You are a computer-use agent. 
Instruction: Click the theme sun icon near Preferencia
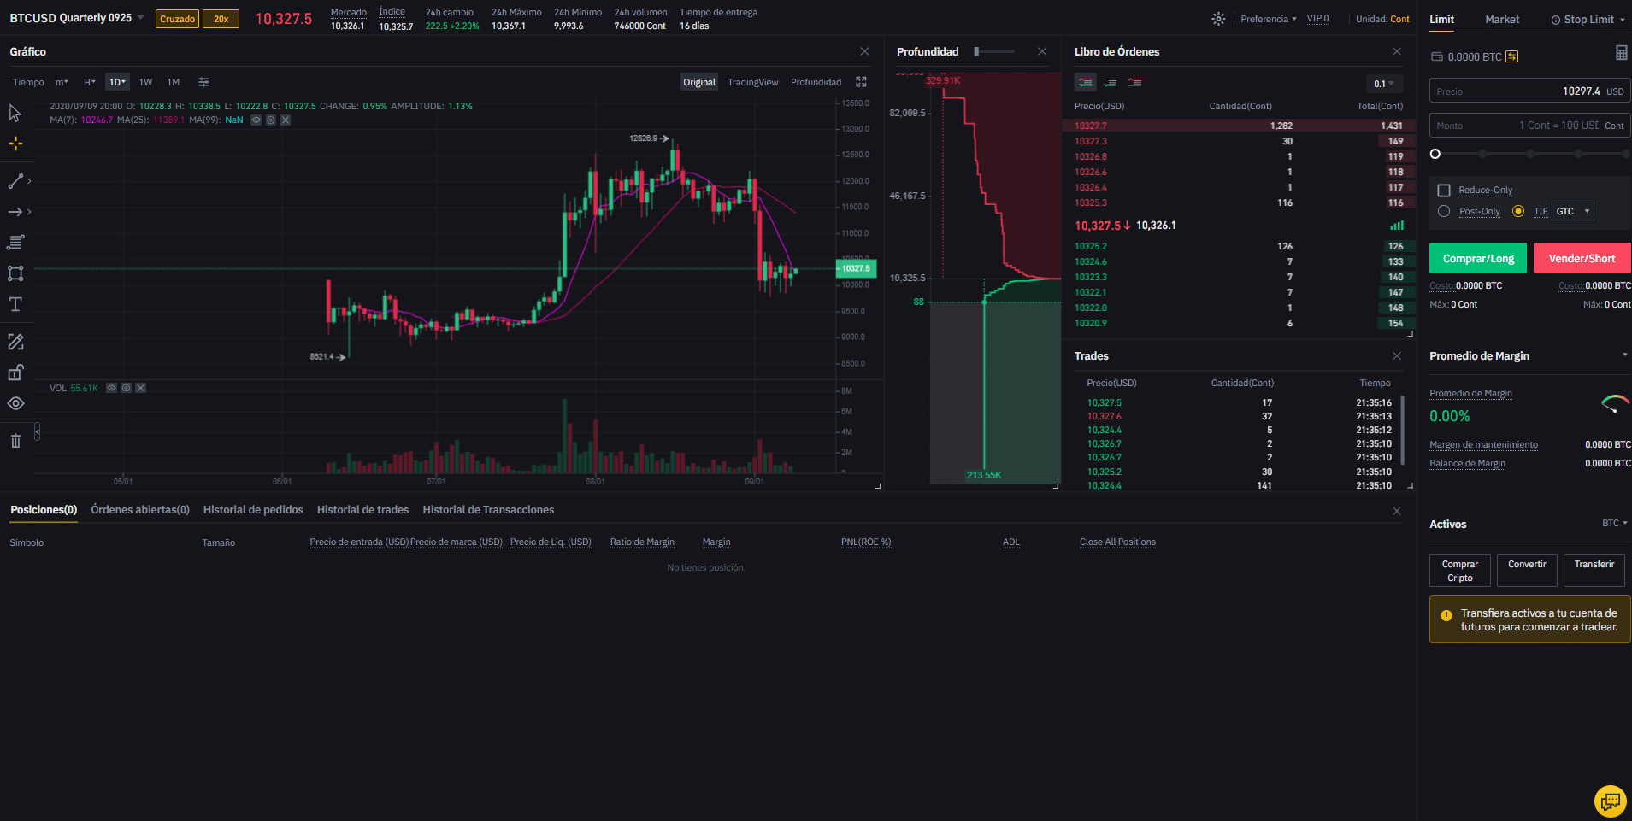(x=1218, y=19)
